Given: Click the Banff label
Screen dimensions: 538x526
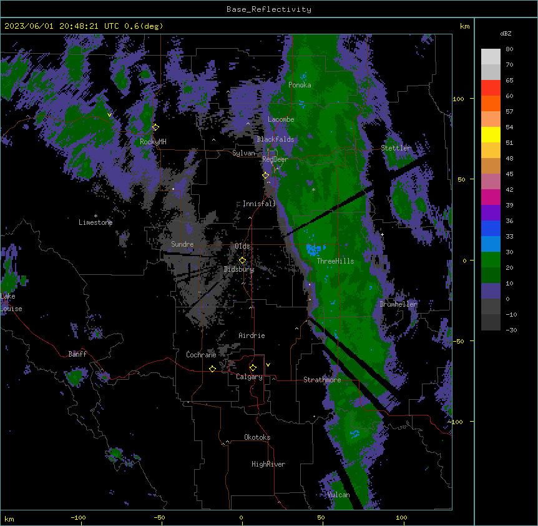Looking at the screenshot, I should (x=77, y=354).
